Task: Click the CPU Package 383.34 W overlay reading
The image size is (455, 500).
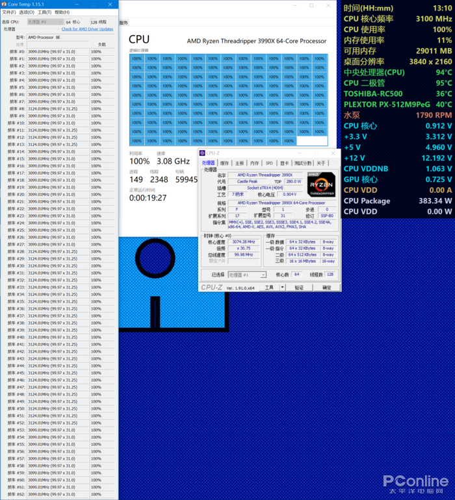Action: tap(398, 201)
